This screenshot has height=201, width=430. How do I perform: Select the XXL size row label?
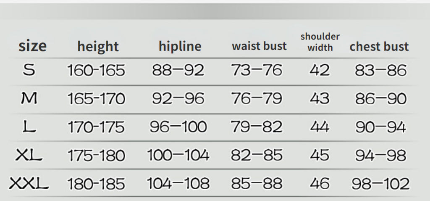coord(29,183)
